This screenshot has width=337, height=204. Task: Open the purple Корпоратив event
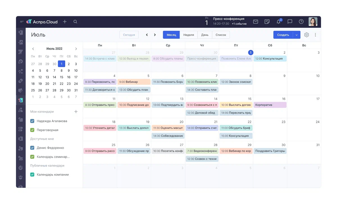270,105
